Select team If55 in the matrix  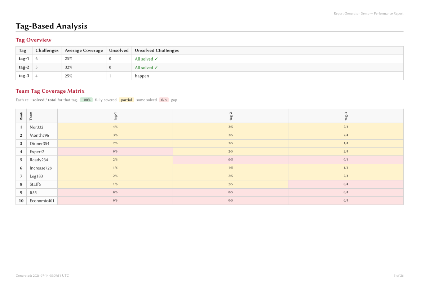click(x=33, y=193)
